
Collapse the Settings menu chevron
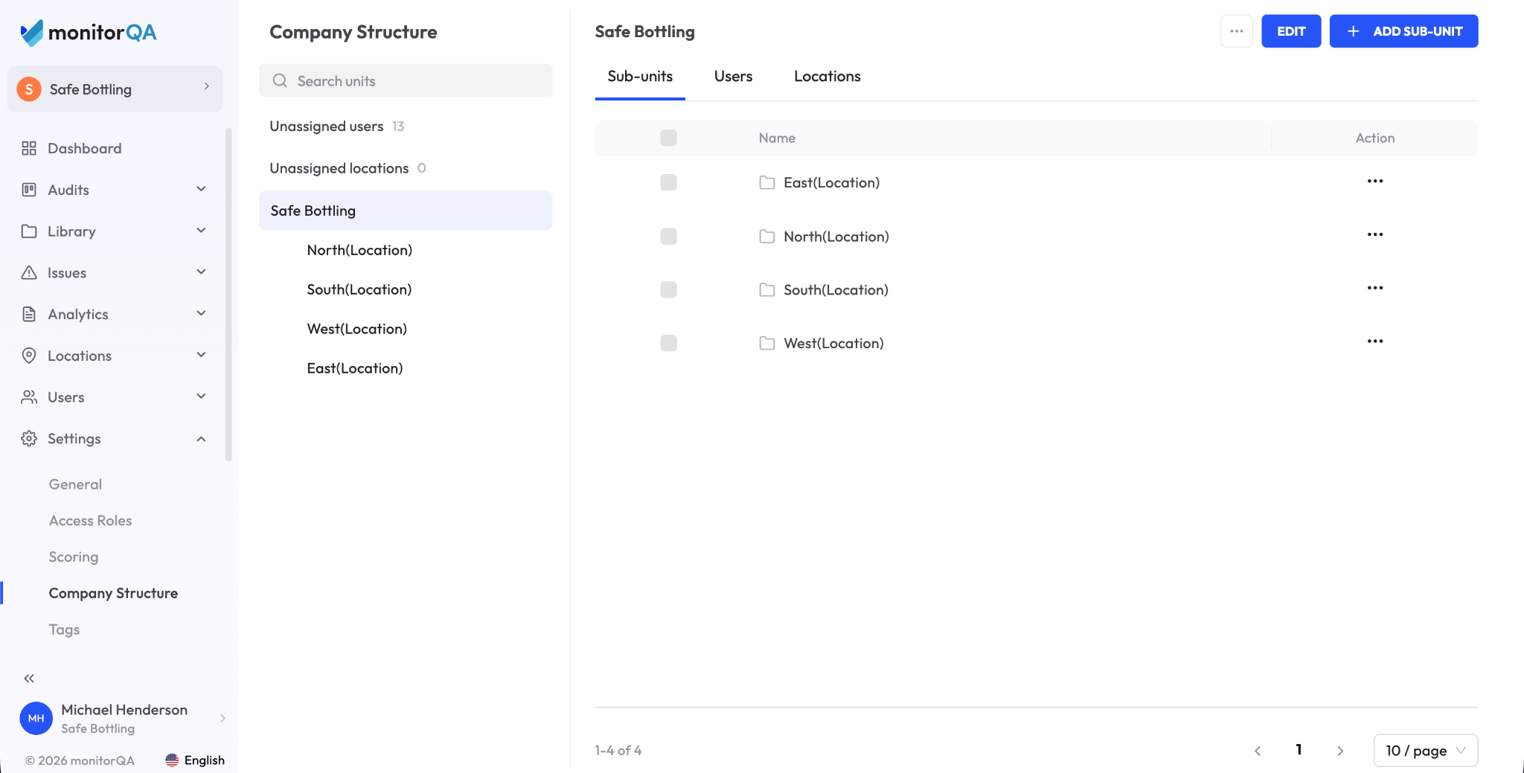201,439
